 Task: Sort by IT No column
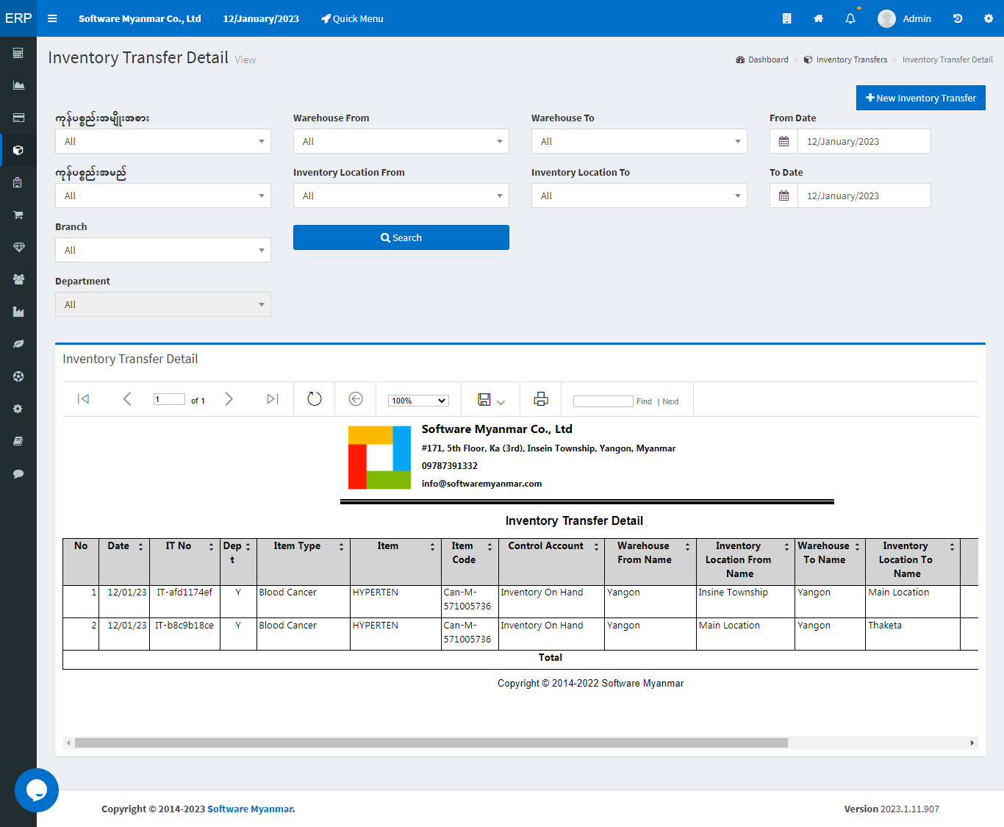[212, 547]
